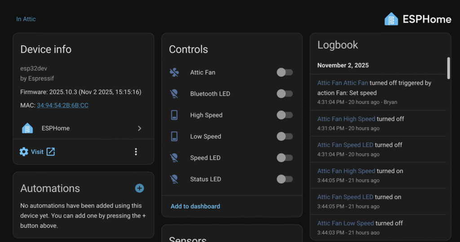
Task: Click the Bluetooth LED light icon
Action: (174, 94)
